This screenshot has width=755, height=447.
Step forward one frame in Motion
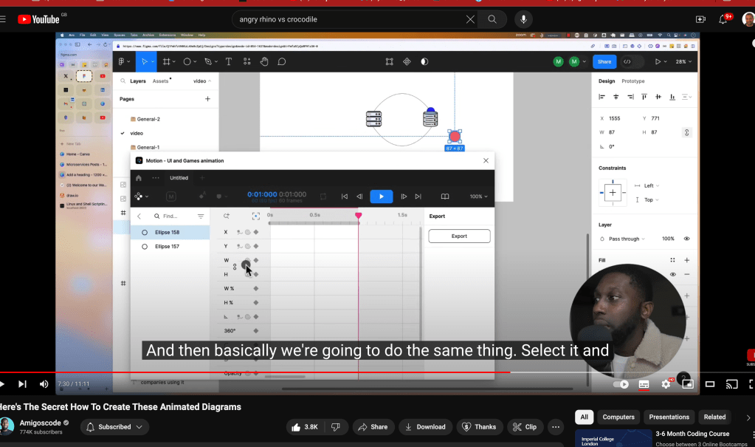[x=404, y=197]
